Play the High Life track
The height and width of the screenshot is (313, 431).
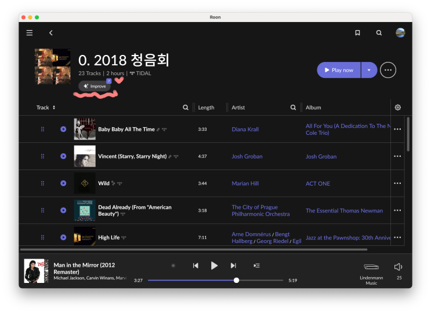coord(63,237)
